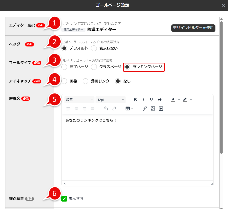
Task: Insert embedded media via the video icon
Action: 161,108
